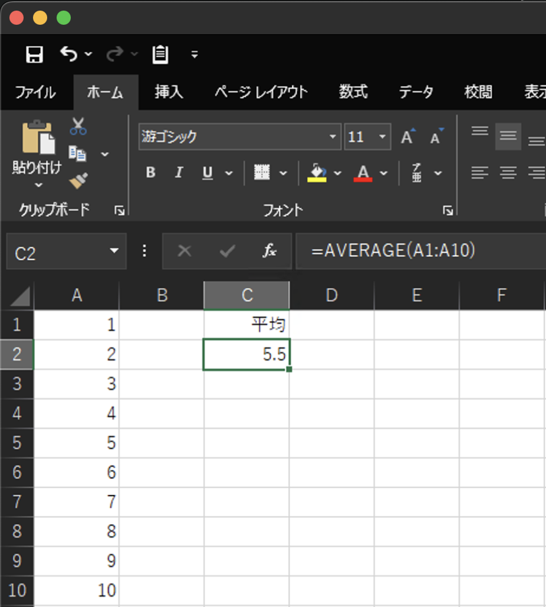Viewport: 546px width, 607px height.
Task: Click the Name Box showing C2
Action: click(59, 250)
